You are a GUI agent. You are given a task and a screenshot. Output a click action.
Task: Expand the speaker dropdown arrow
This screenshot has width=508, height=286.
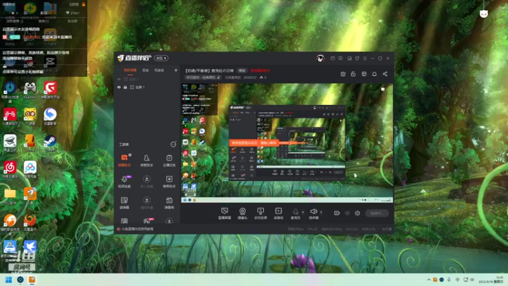pos(321,212)
